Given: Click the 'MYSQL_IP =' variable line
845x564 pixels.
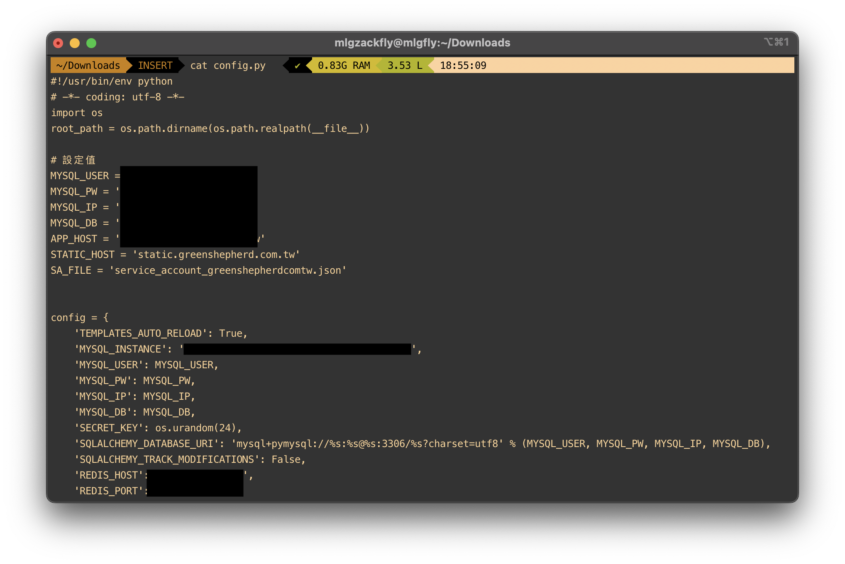Looking at the screenshot, I should pyautogui.click(x=85, y=207).
